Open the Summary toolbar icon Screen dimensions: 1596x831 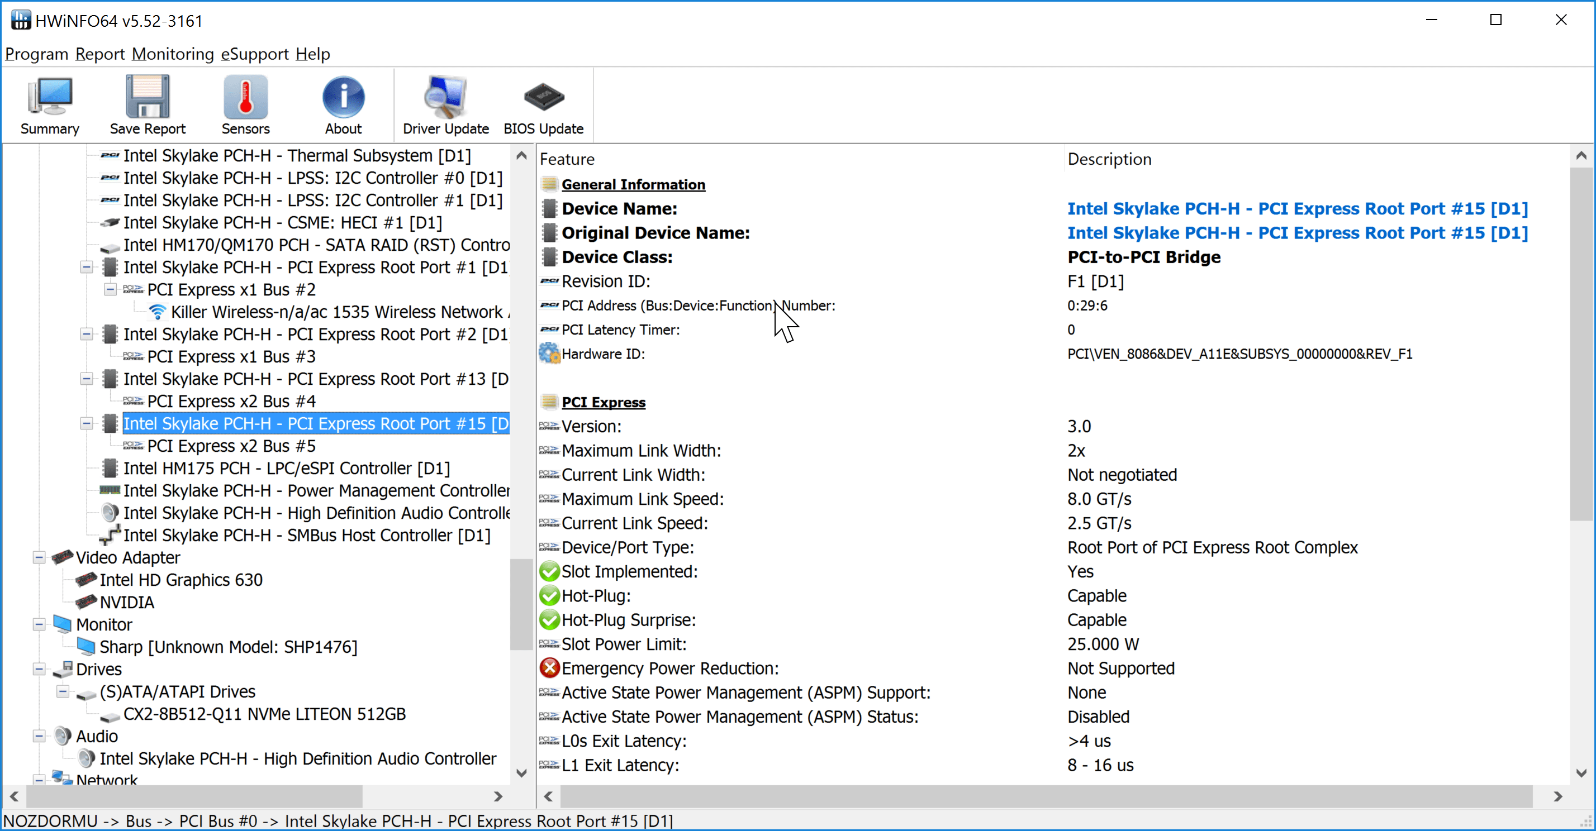[50, 105]
